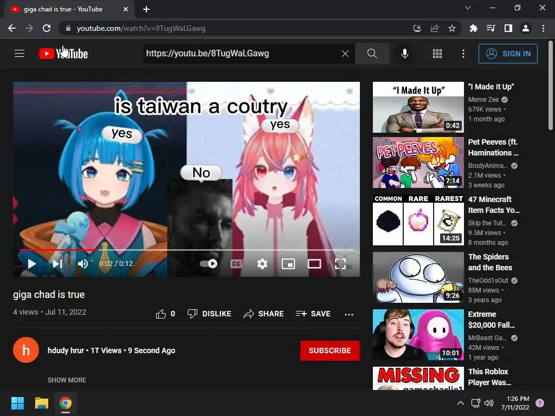
Task: Go back in the browser
Action: (12, 28)
